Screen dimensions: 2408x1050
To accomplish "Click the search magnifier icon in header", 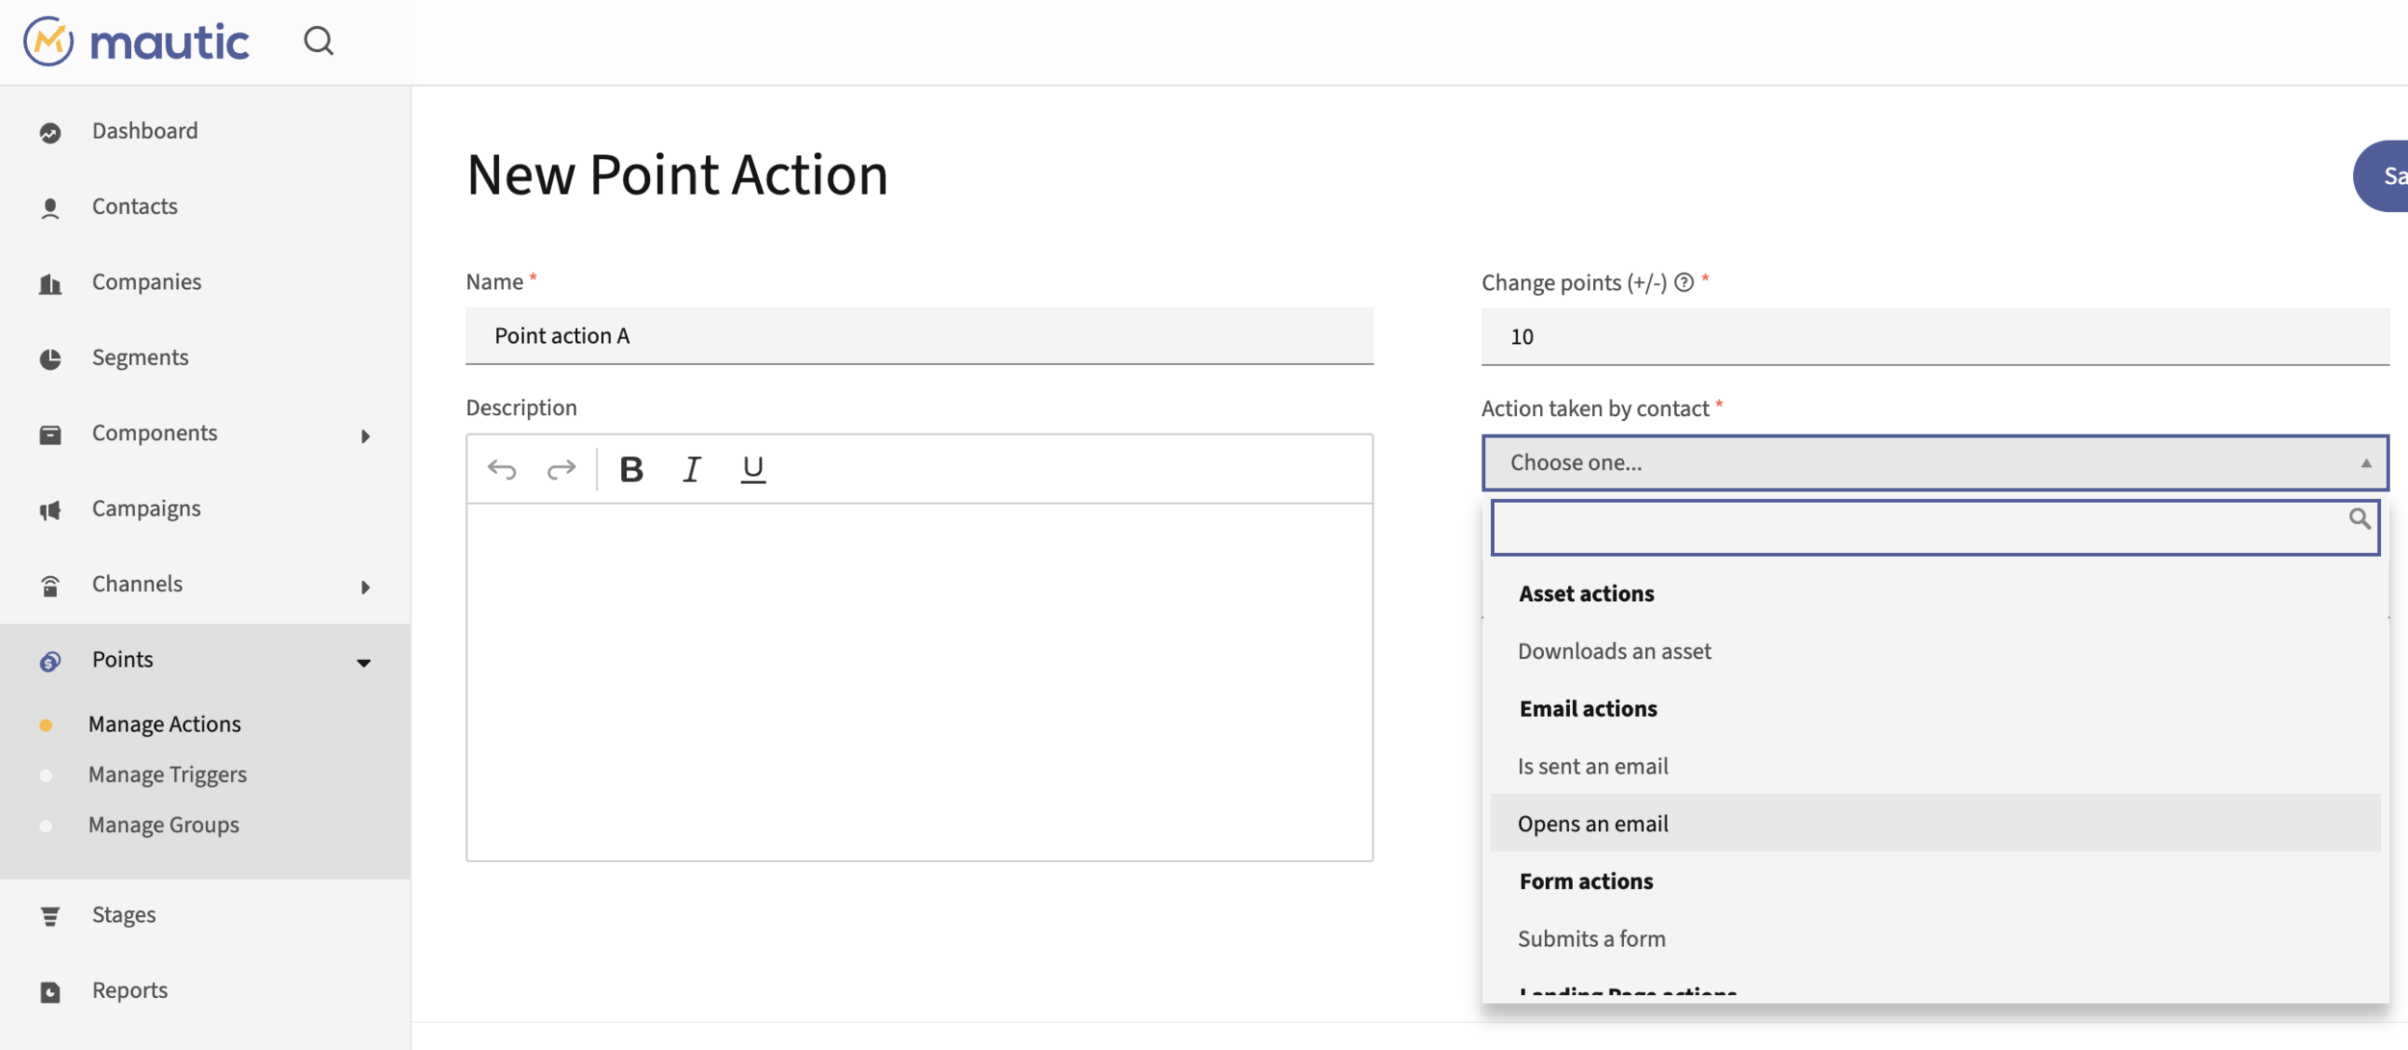I will [318, 40].
